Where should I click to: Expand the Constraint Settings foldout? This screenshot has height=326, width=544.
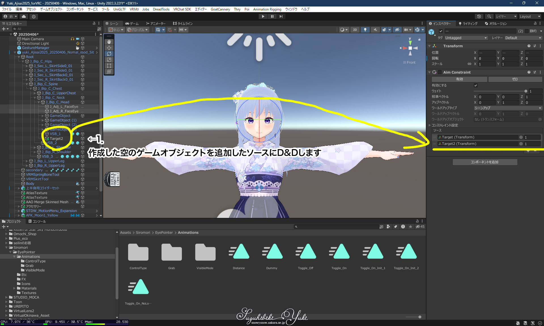pyautogui.click(x=430, y=125)
